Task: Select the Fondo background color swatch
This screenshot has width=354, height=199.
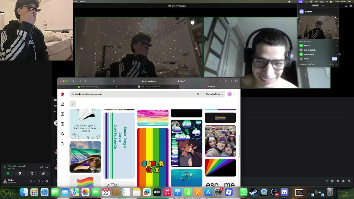Action: tap(334, 59)
